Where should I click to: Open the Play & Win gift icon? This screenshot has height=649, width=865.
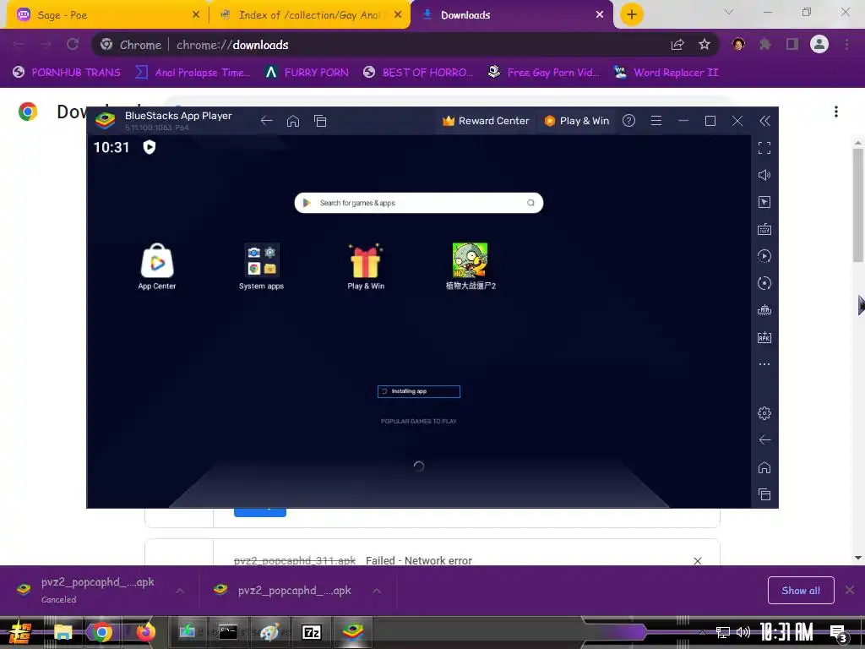click(x=366, y=266)
